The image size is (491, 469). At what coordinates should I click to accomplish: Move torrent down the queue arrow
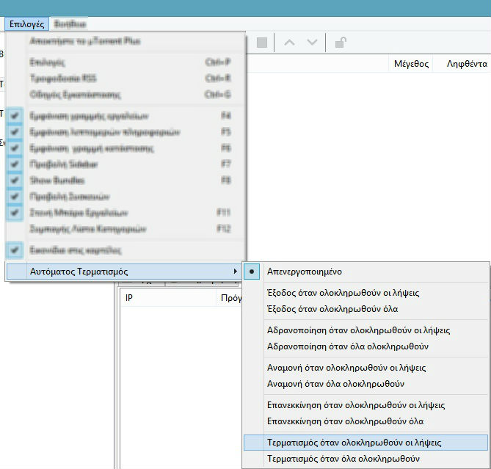pos(312,43)
